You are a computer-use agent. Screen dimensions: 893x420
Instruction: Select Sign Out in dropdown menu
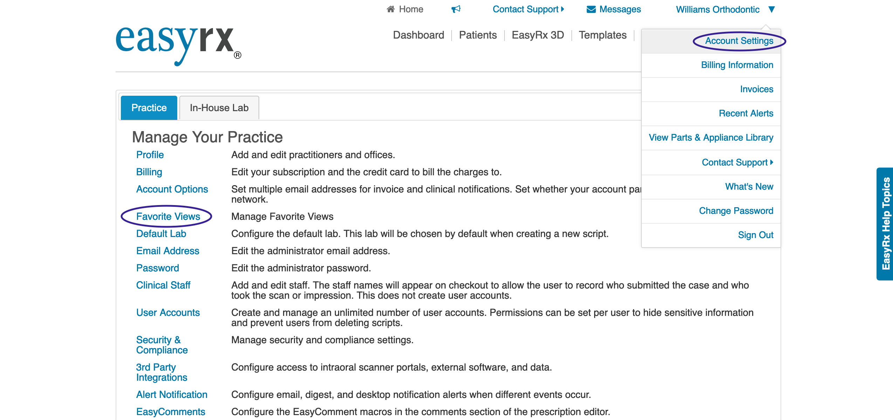tap(755, 235)
